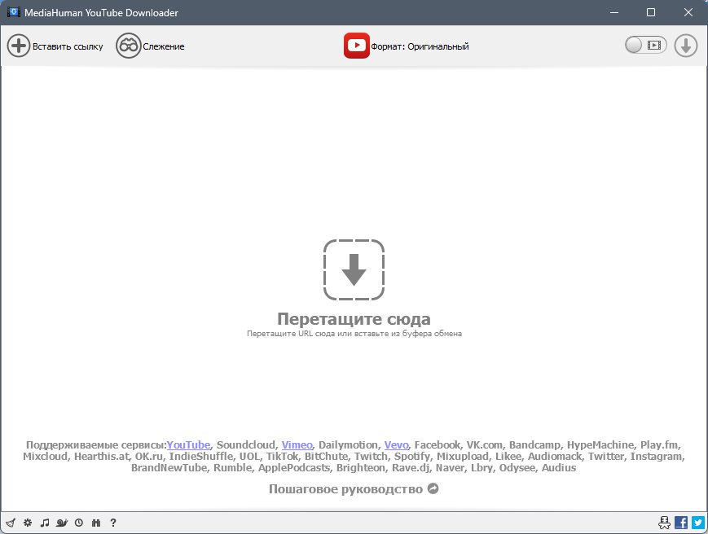Image resolution: width=708 pixels, height=534 pixels.
Task: Click the Spotify text in supported services
Action: tap(411, 457)
